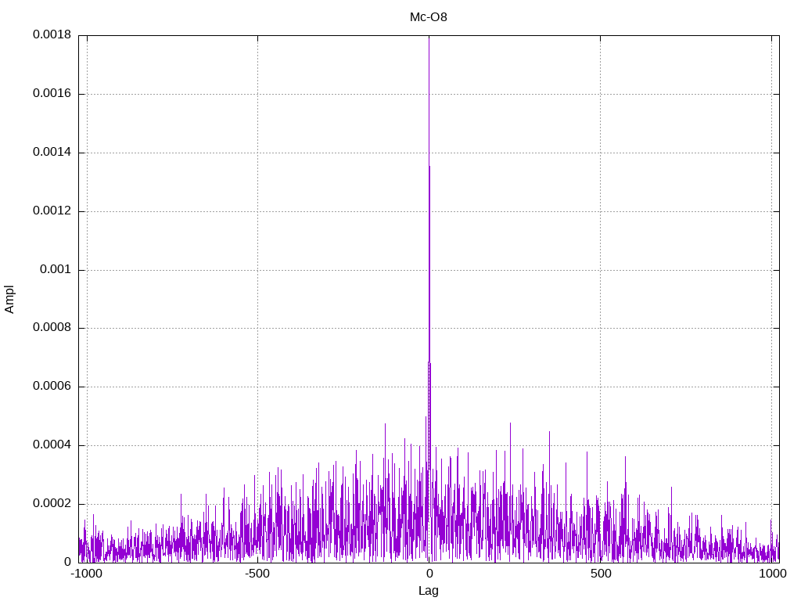Click the plot title Mc-O8

click(428, 17)
